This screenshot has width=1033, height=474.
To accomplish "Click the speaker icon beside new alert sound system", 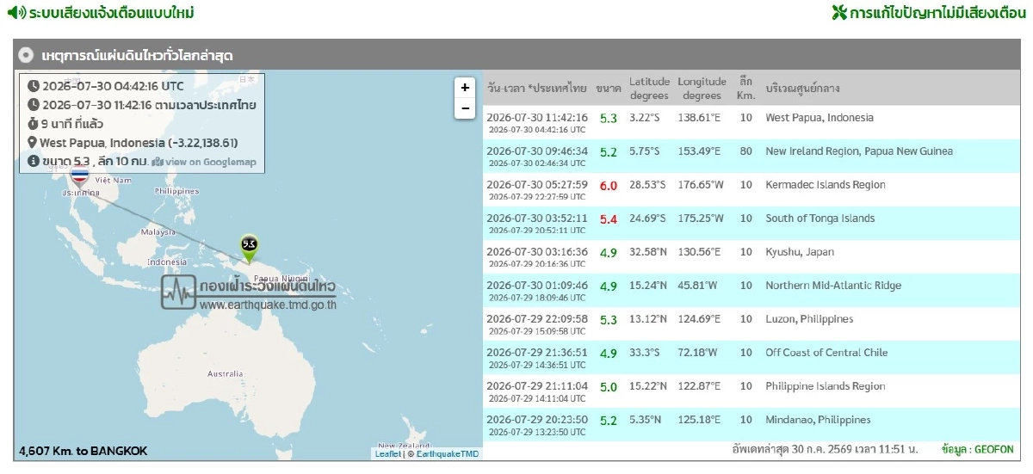I will (15, 13).
